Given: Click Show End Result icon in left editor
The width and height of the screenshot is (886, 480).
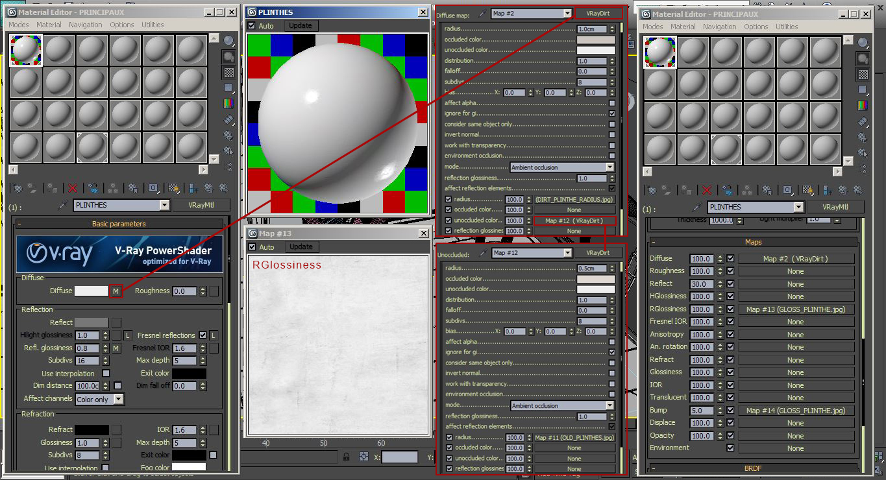Looking at the screenshot, I should click(x=193, y=188).
